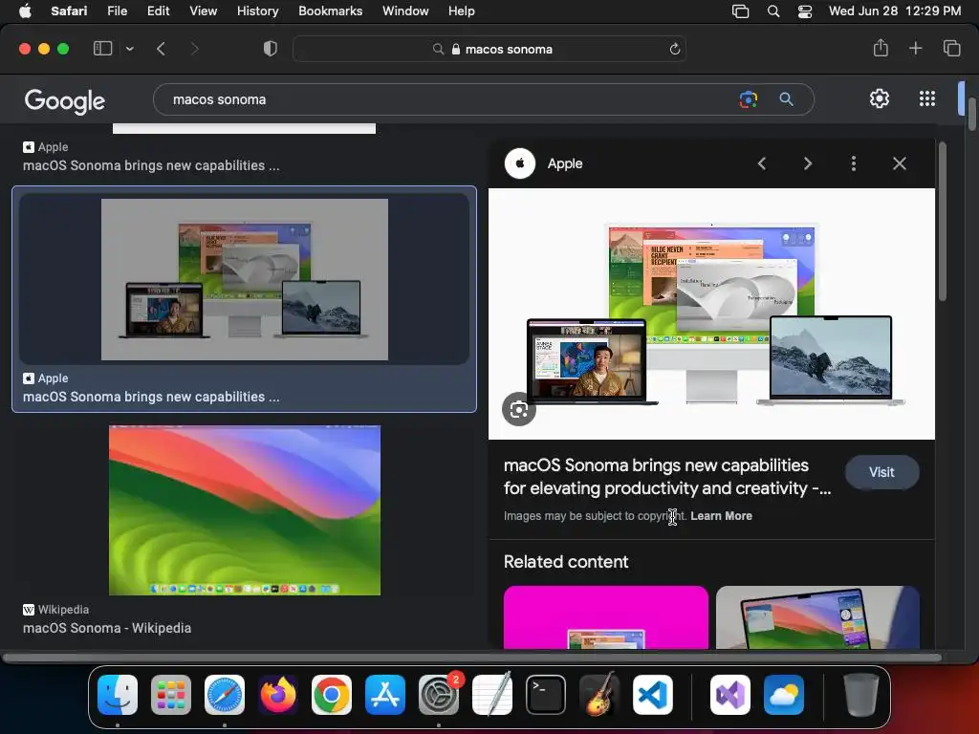Open Control Center in the menu bar
Screen dimensions: 979x734
[x=805, y=11]
